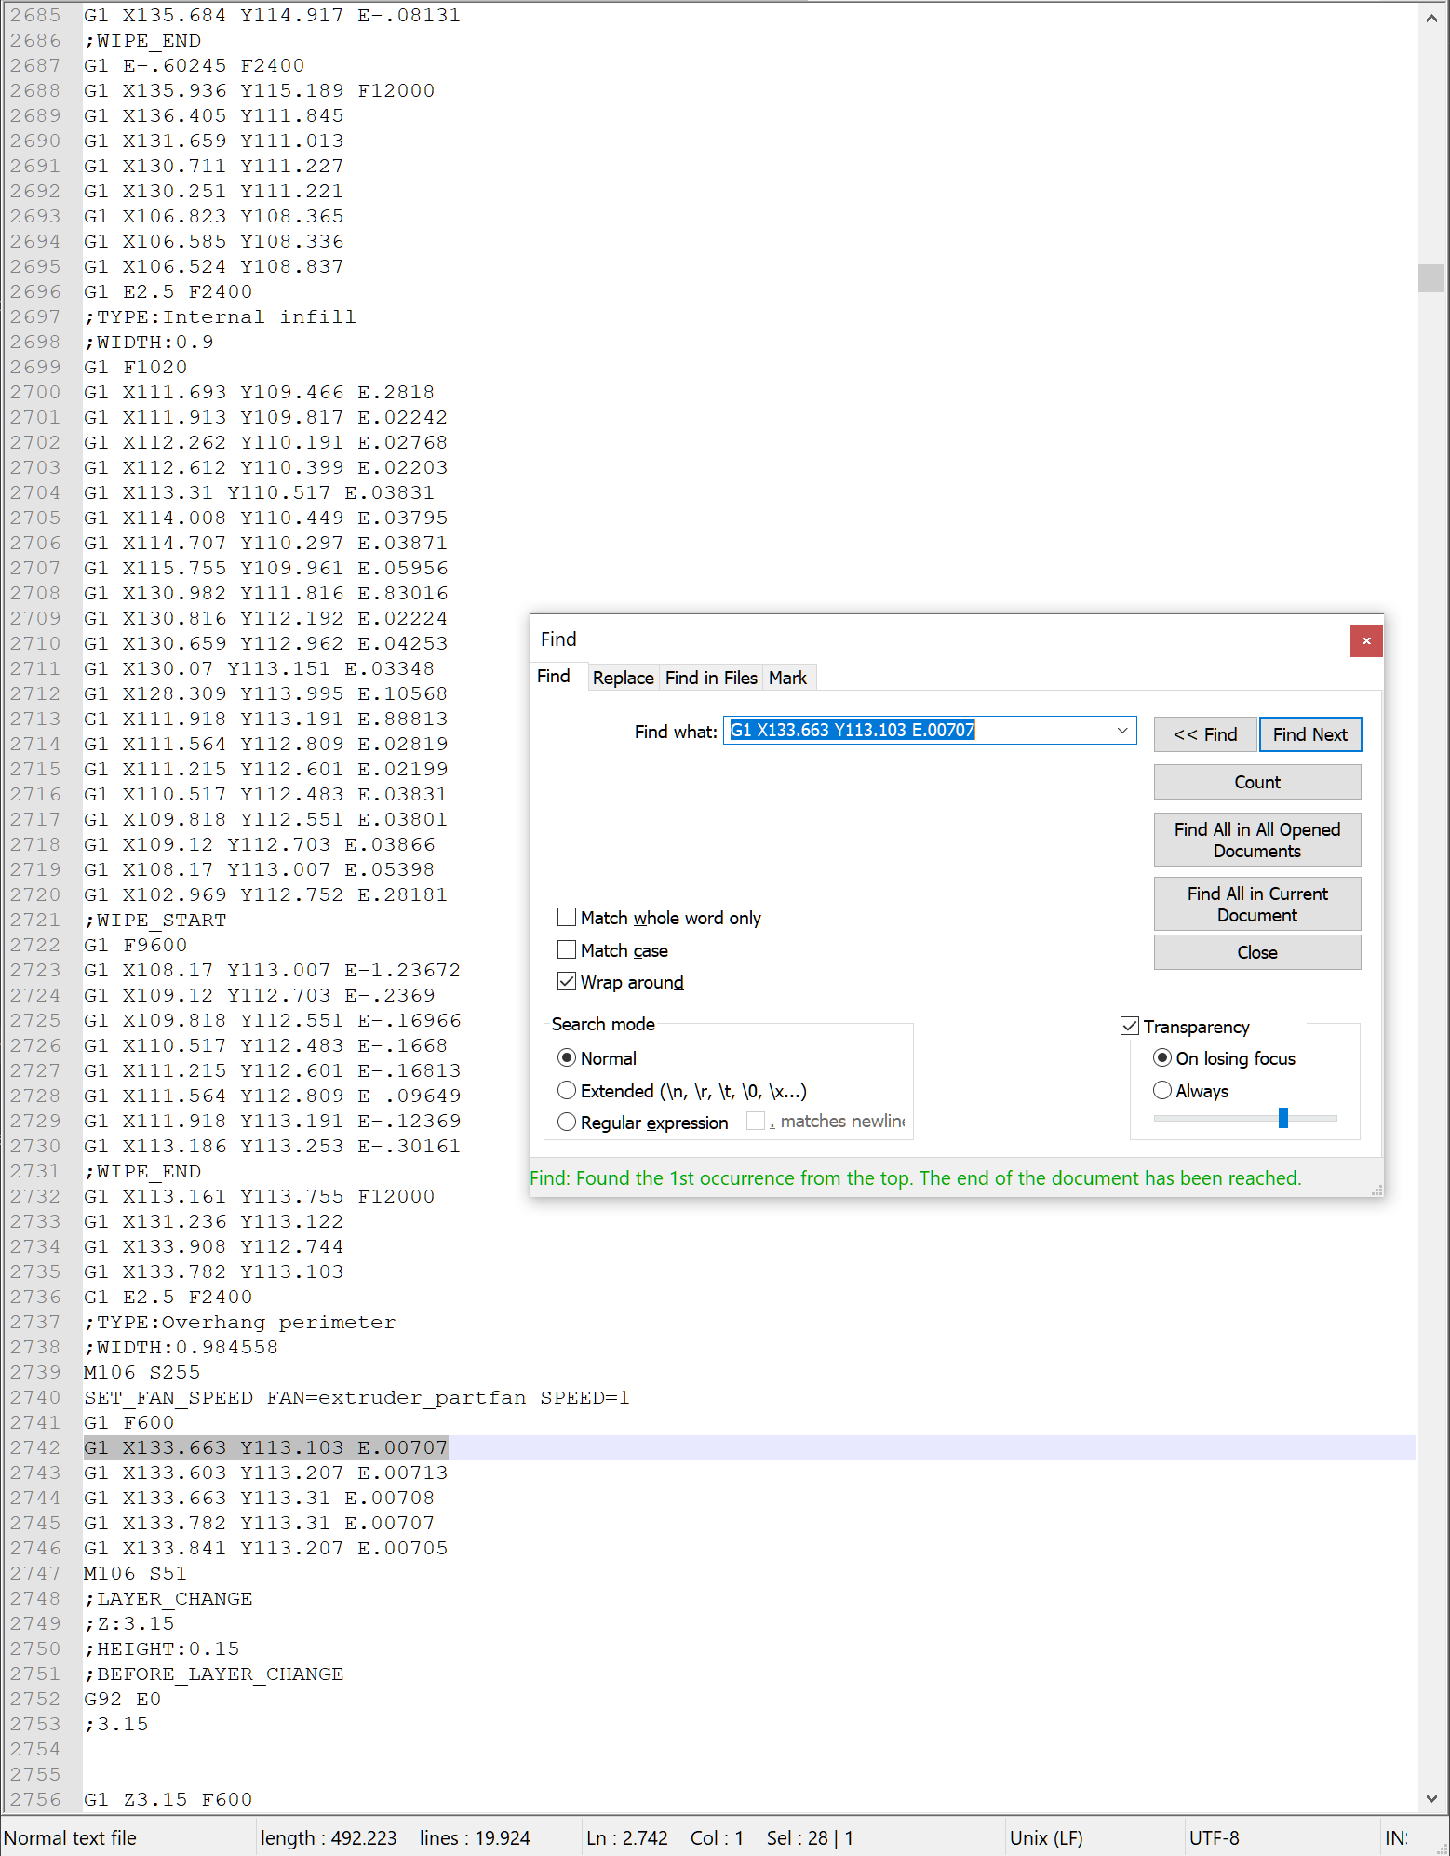Click line 2737 ;TYPE:Overhang perimeter

tap(239, 1322)
